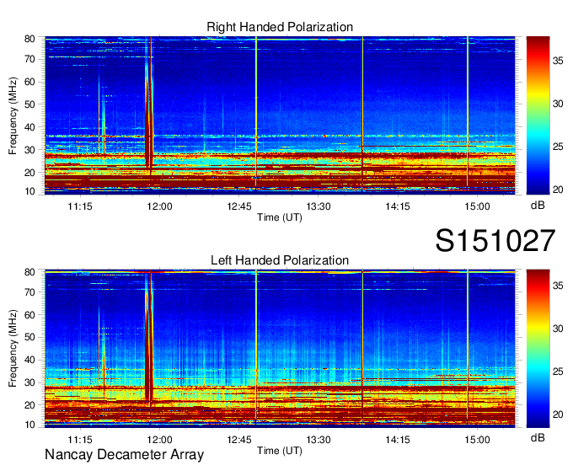Click the 10 MHz tick of Right Handed plot
This screenshot has width=573, height=465.
tap(30, 191)
